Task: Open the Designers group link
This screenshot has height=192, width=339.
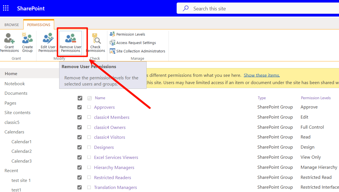Action: (x=104, y=147)
